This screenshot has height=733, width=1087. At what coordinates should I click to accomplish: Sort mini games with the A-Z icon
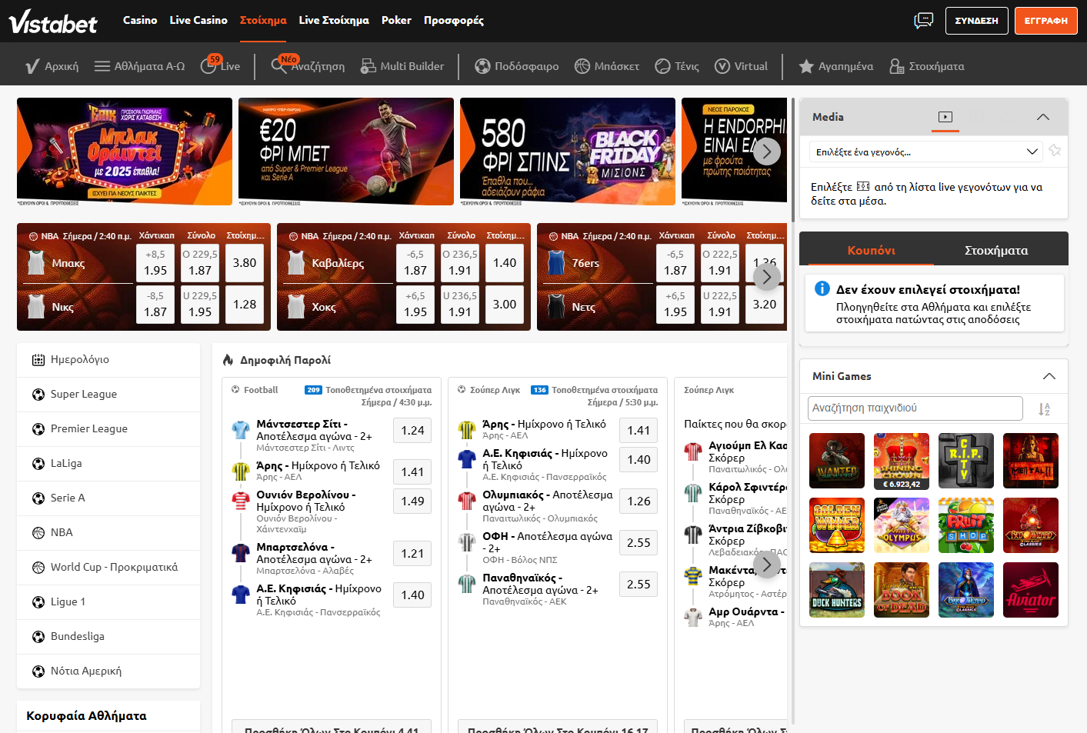point(1044,409)
